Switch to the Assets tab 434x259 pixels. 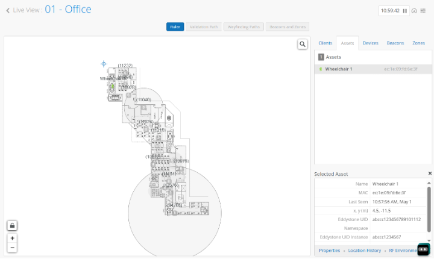tap(347, 43)
